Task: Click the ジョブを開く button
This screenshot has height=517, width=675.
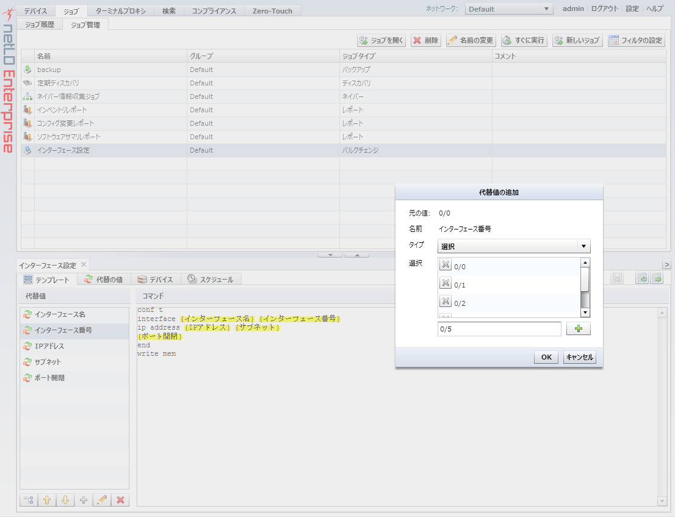Action: click(381, 40)
